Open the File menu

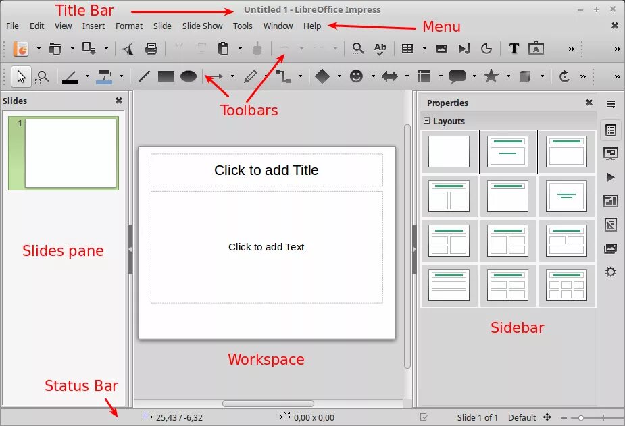(x=12, y=26)
